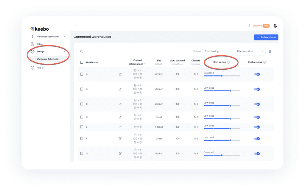Open the Cost saving change dropdown
Screen dimensions: 305x191
(217, 51)
